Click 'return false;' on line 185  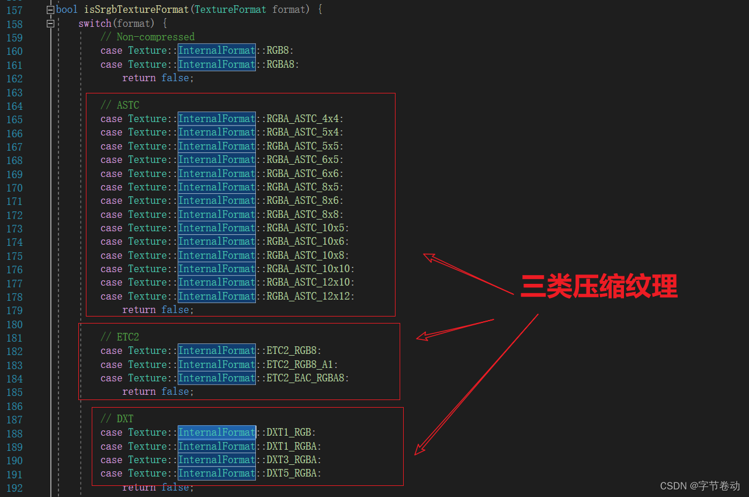click(158, 391)
